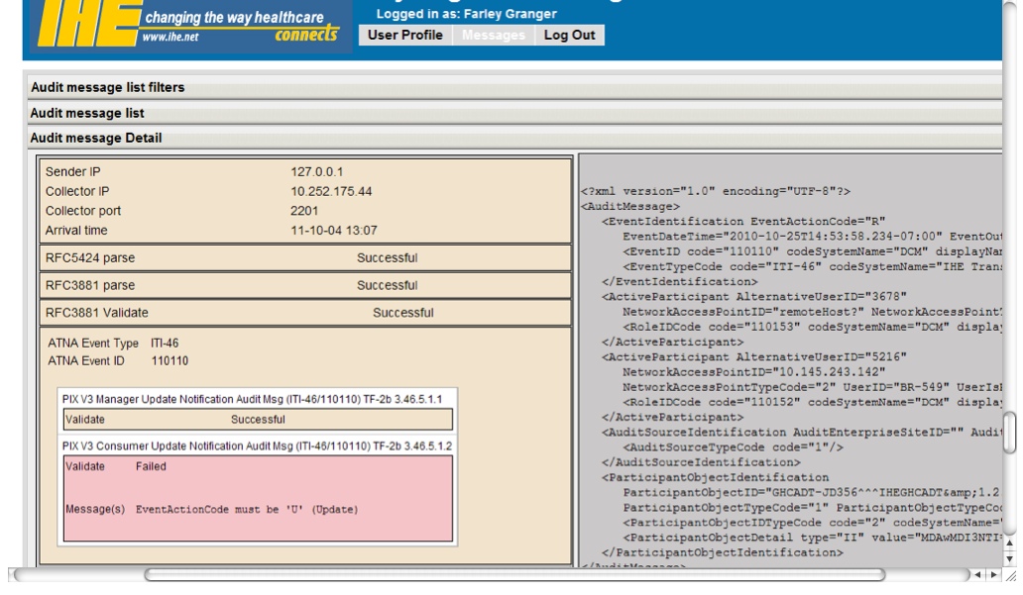1023x595 pixels.
Task: Collapse the Audit message Detail section
Action: 96,138
